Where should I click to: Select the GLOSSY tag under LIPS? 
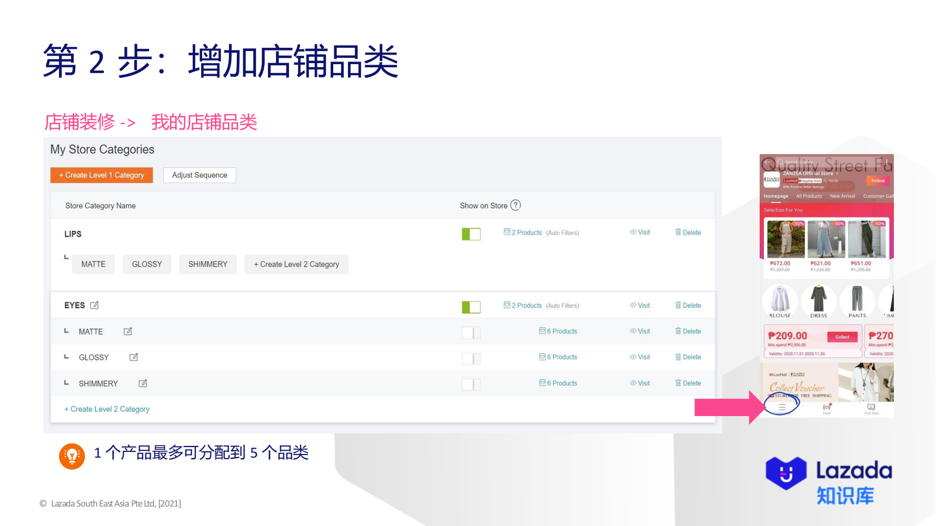coord(147,264)
